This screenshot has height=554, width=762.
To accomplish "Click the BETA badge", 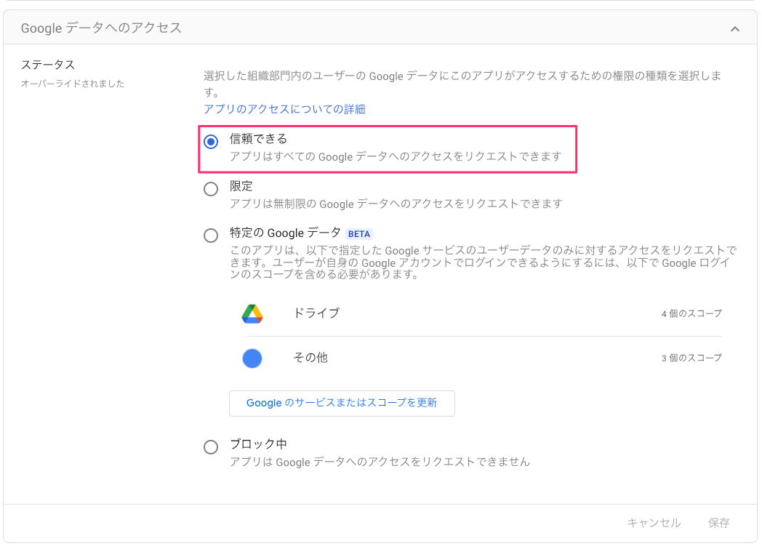I will [x=359, y=234].
